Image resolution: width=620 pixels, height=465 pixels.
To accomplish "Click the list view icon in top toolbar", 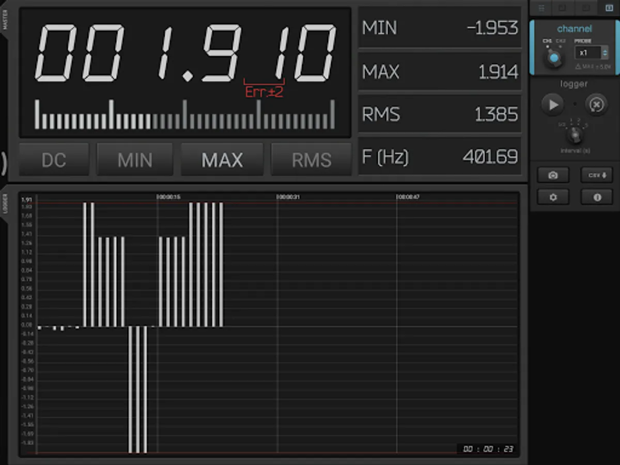I will tap(541, 8).
